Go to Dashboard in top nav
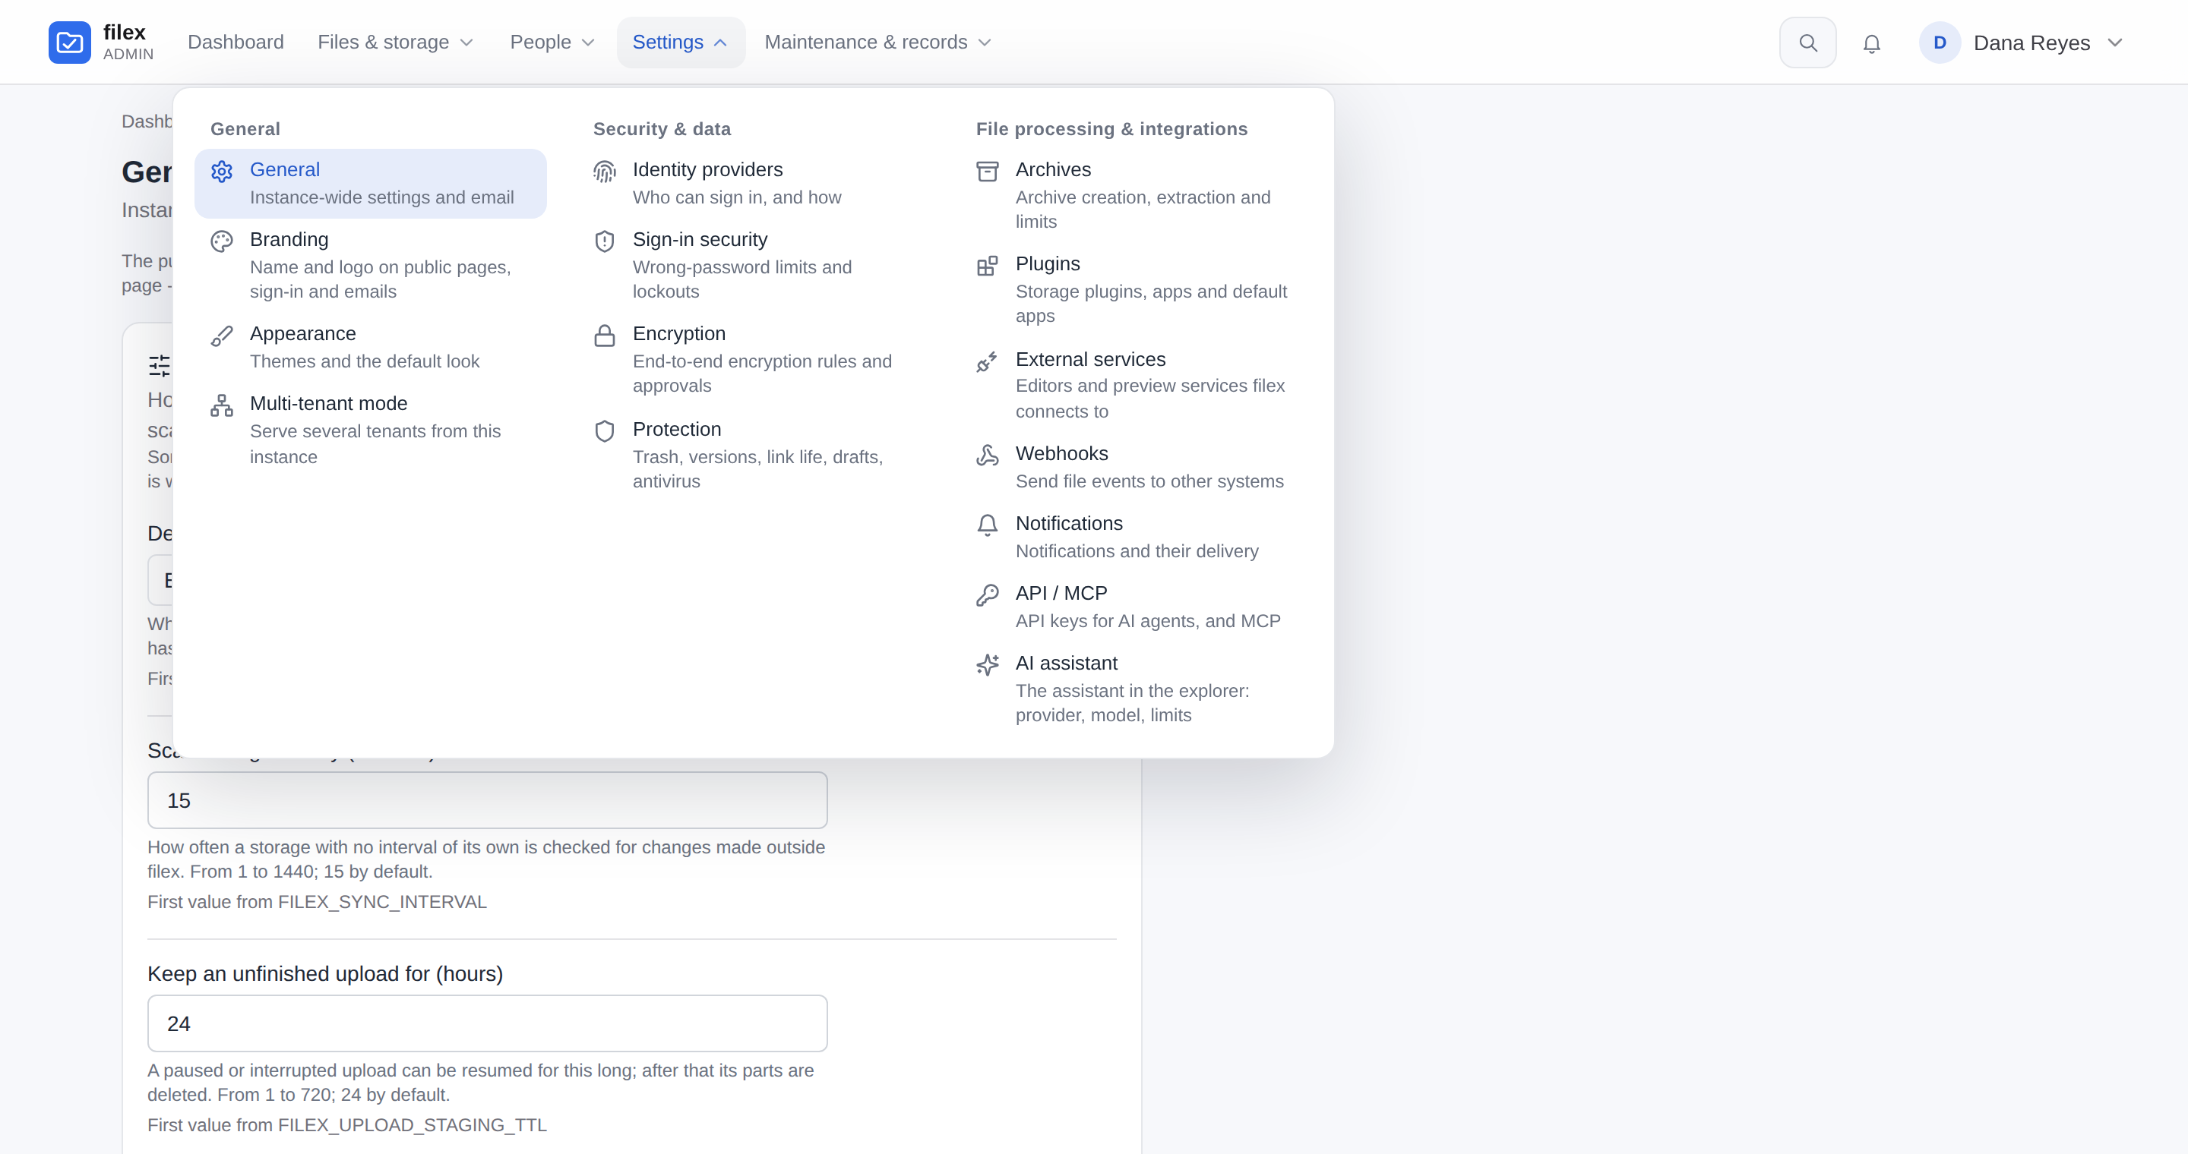The width and height of the screenshot is (2188, 1154). 236,43
